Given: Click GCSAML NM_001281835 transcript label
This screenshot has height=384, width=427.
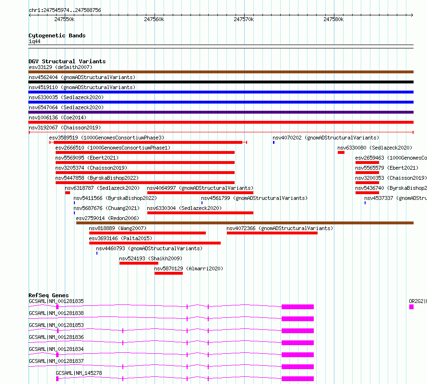Looking at the screenshot, I should 56,301.
